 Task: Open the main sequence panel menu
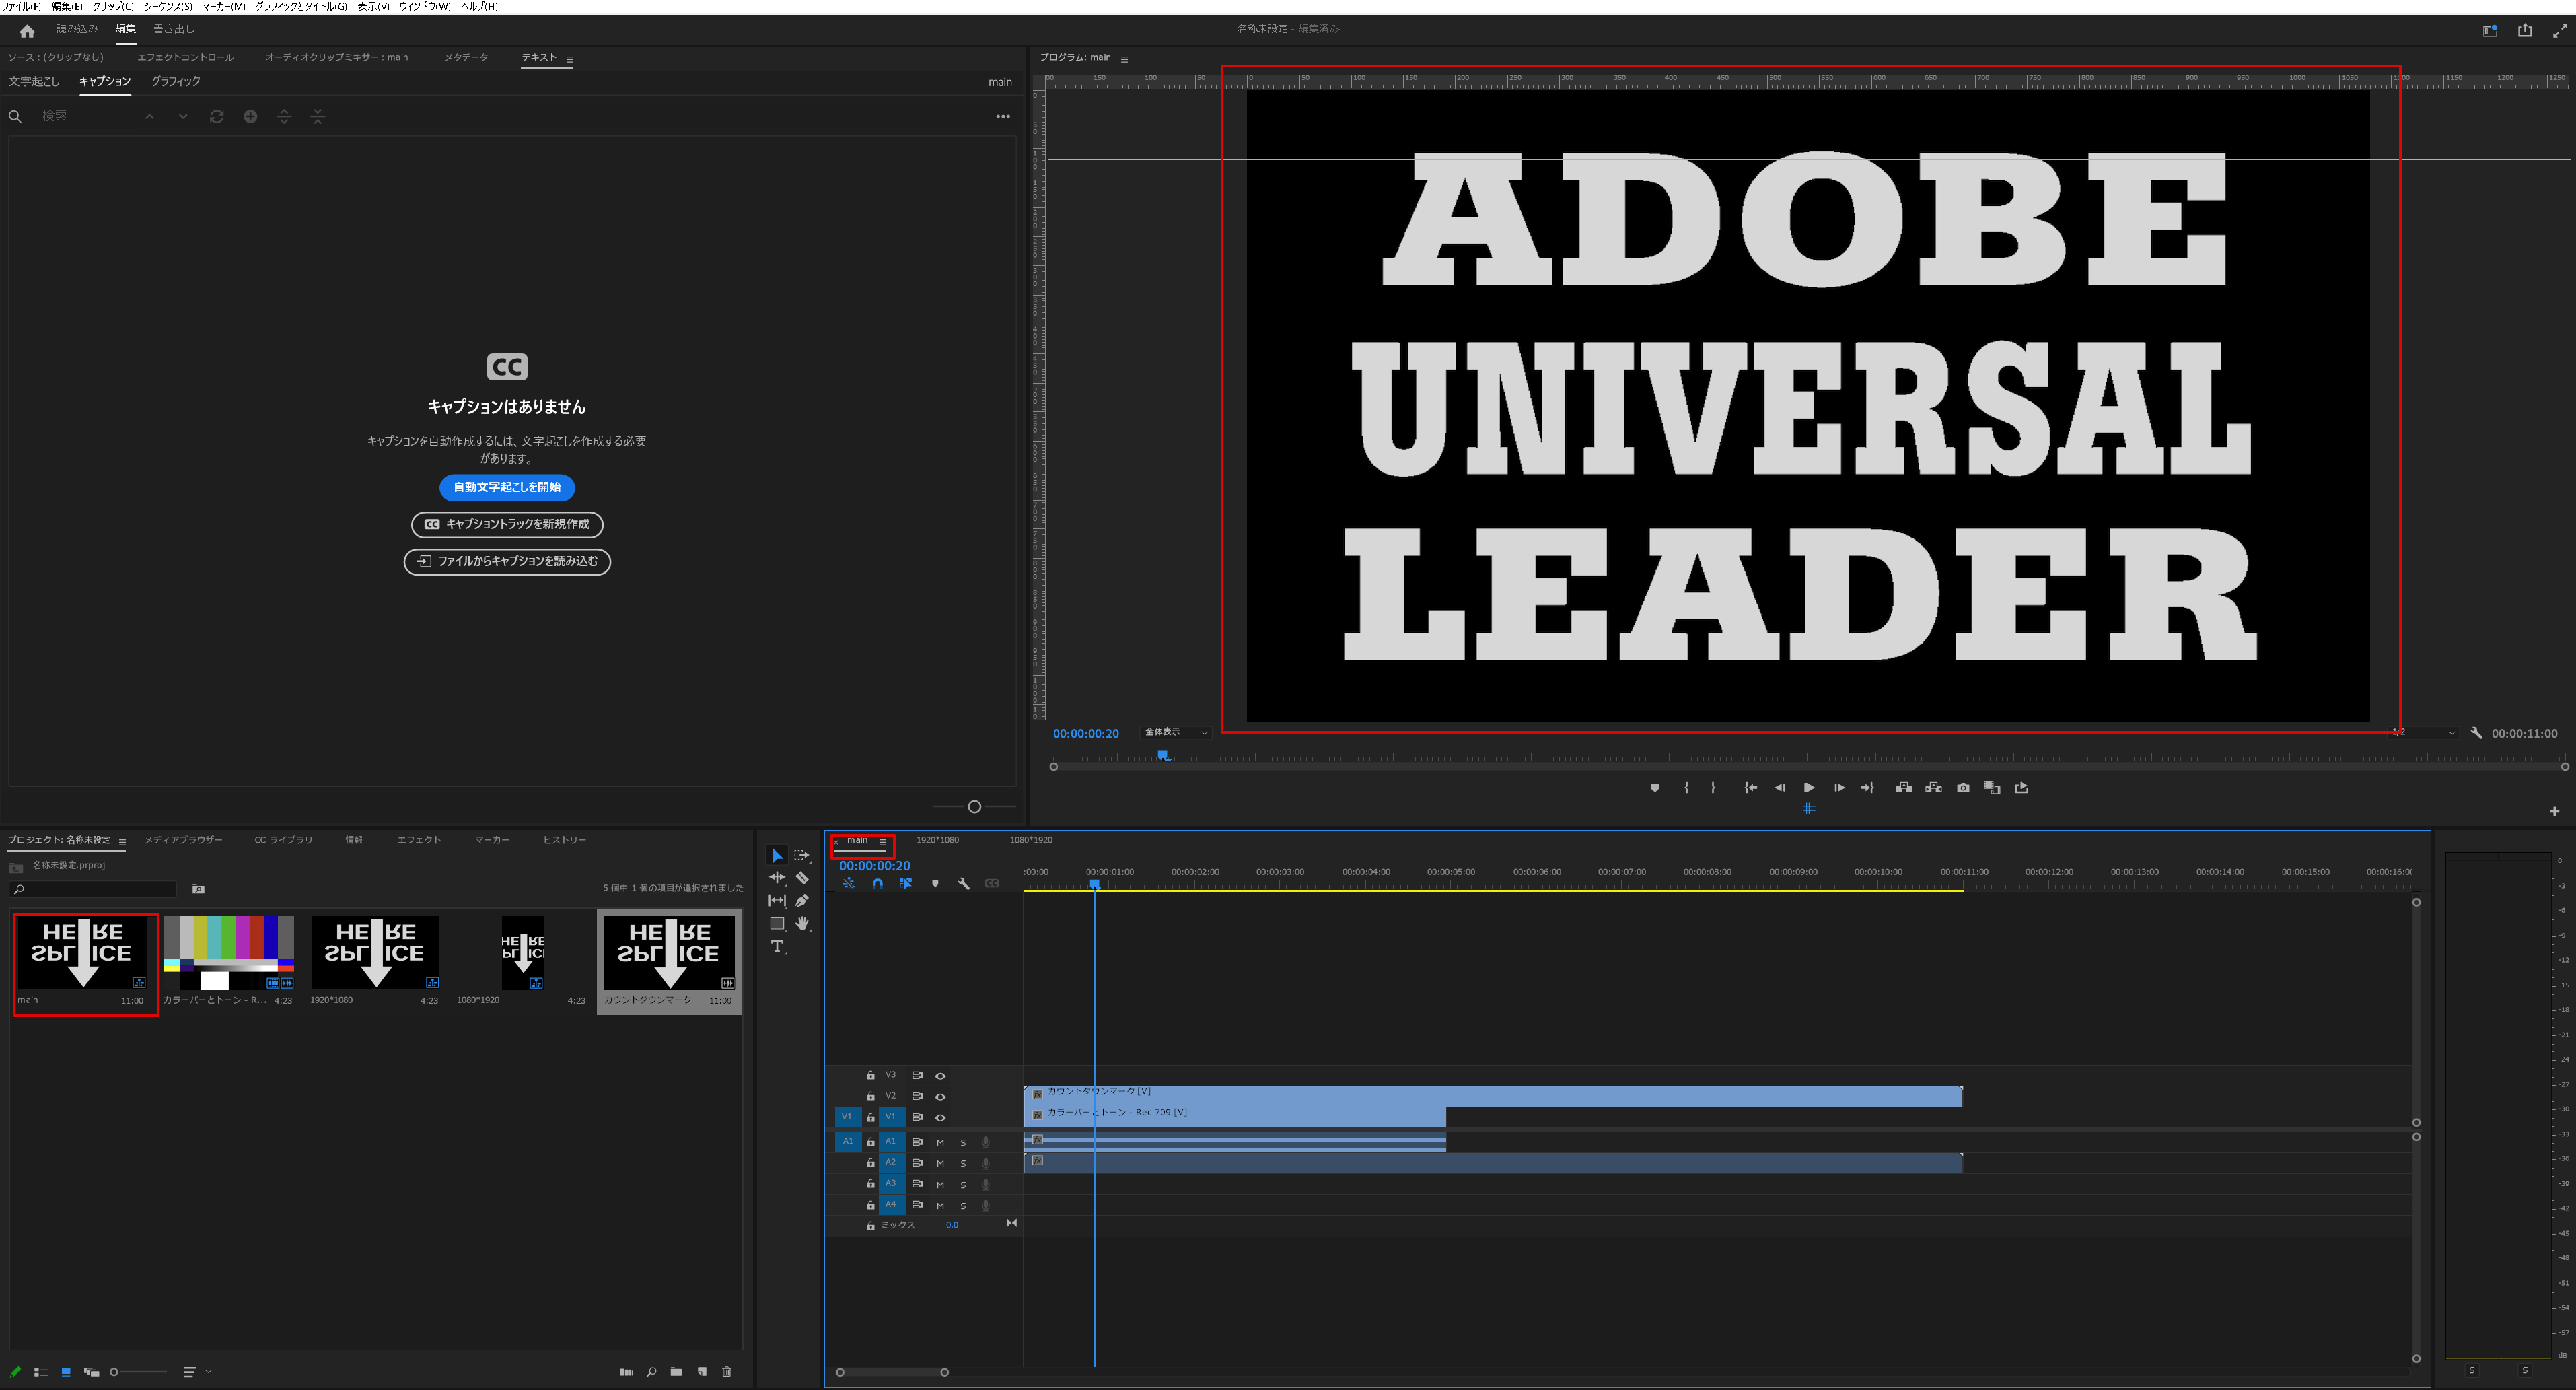pos(883,841)
